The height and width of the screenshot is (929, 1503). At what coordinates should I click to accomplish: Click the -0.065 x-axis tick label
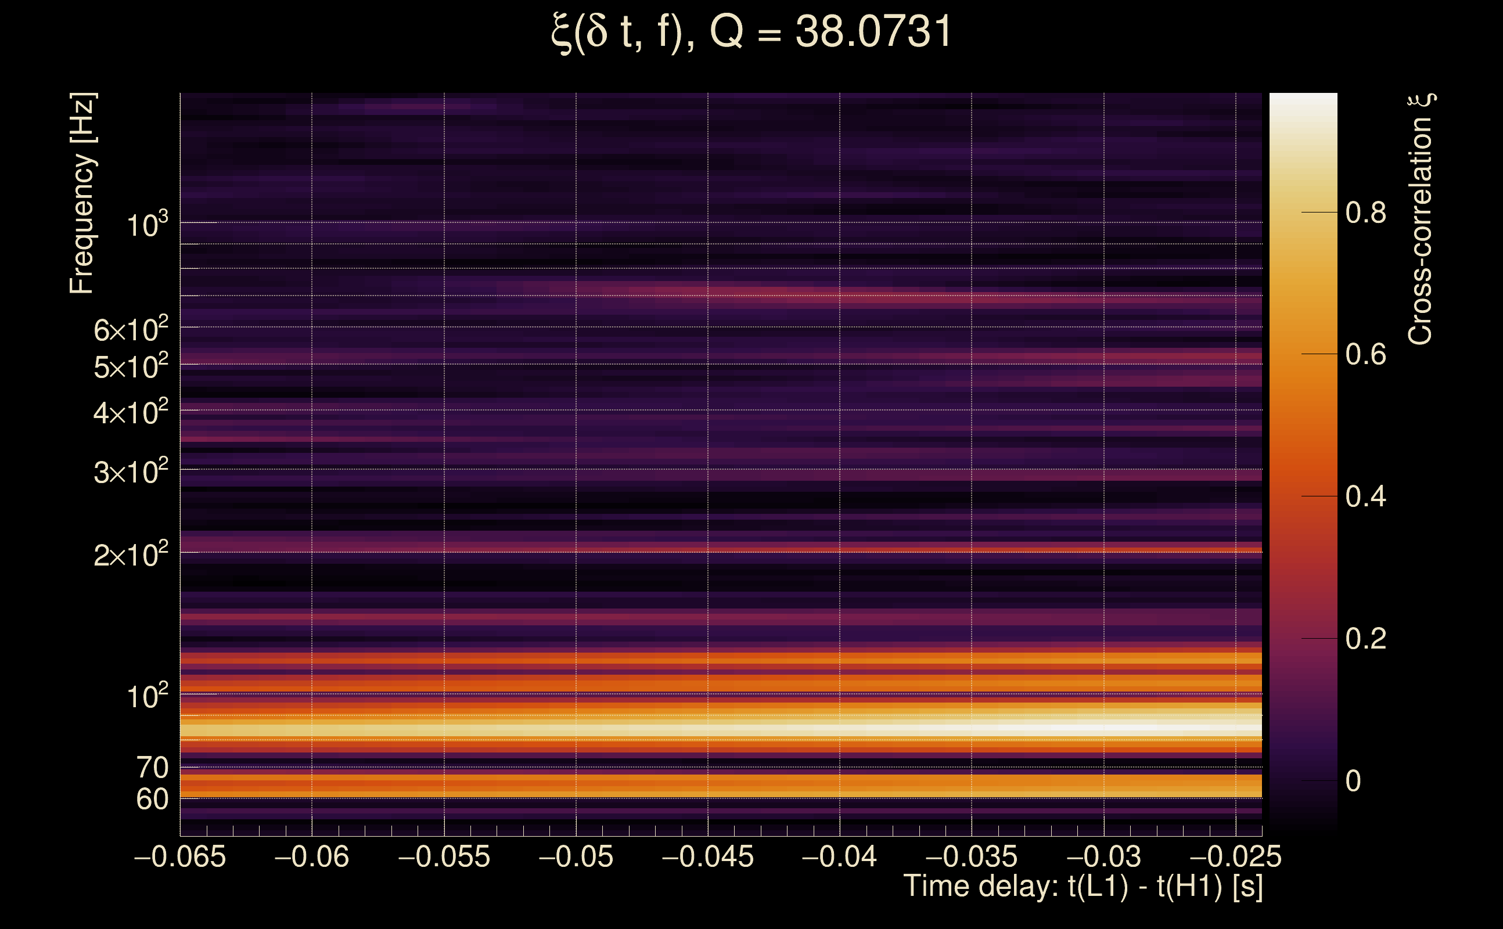pyautogui.click(x=180, y=856)
